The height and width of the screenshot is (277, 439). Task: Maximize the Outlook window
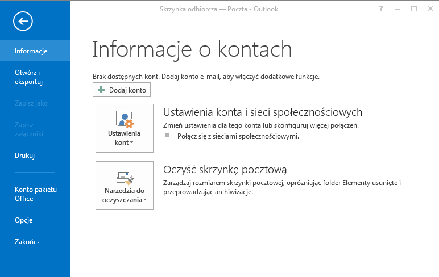(x=414, y=9)
